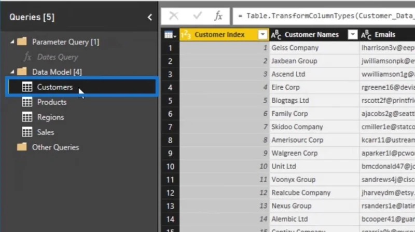Click email cell starting with jharveydm

387,193
